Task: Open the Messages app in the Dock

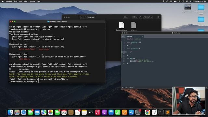Action: point(31,112)
